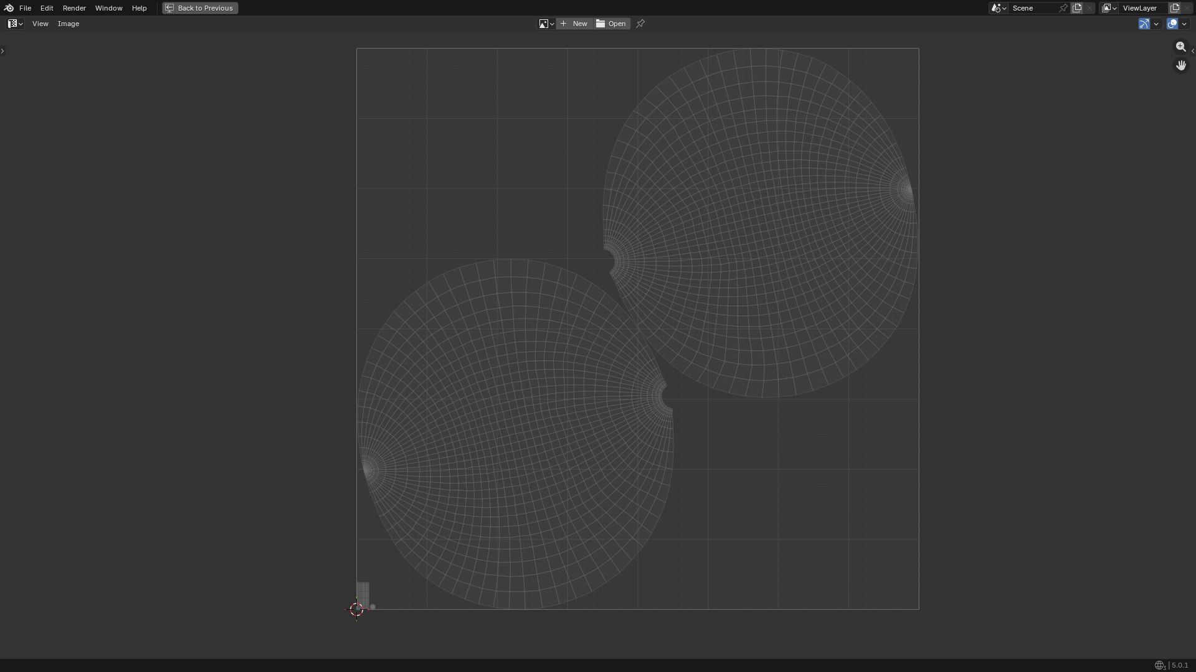Open the browse View Layer dropdown

click(1109, 8)
